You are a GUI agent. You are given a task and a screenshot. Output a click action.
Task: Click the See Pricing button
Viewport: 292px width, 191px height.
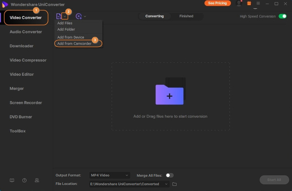[217, 3]
